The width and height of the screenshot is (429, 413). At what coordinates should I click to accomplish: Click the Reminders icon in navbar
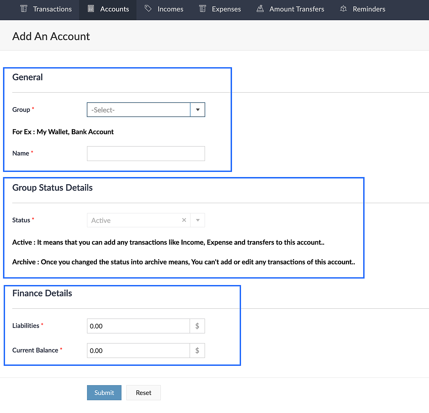(343, 9)
